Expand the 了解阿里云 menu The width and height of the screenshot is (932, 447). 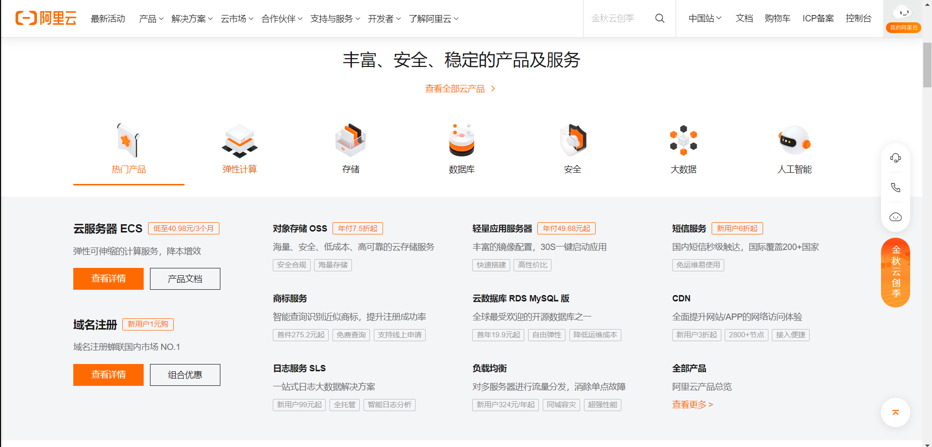(x=433, y=18)
